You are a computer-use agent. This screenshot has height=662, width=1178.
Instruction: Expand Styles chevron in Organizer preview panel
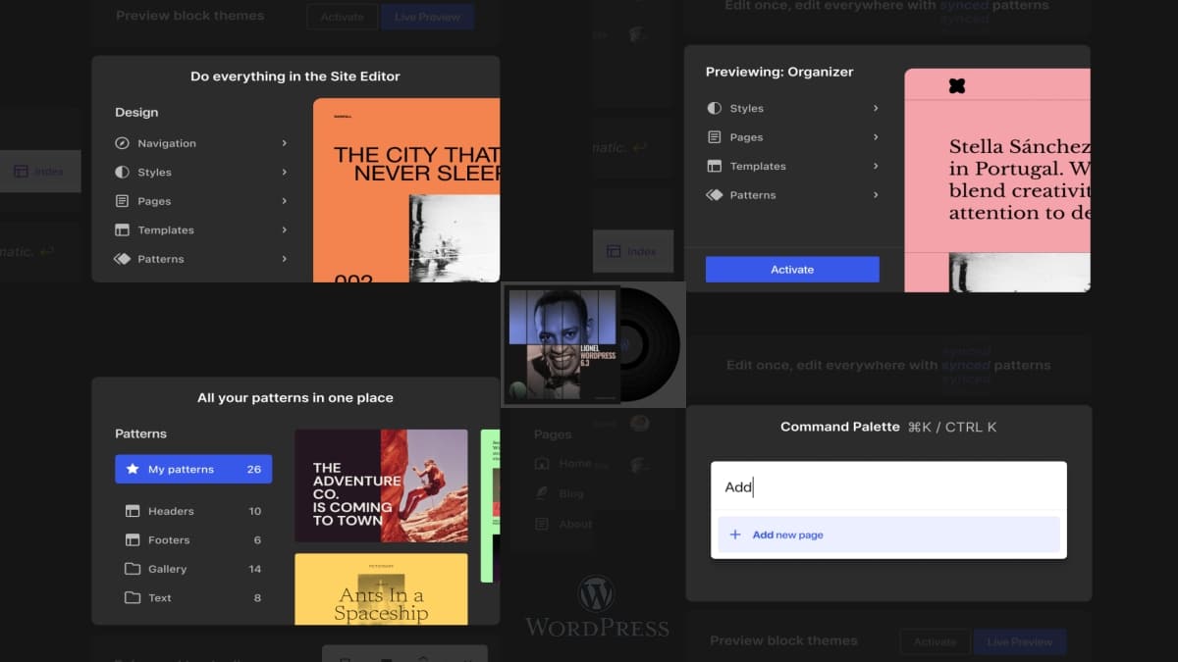pyautogui.click(x=876, y=108)
